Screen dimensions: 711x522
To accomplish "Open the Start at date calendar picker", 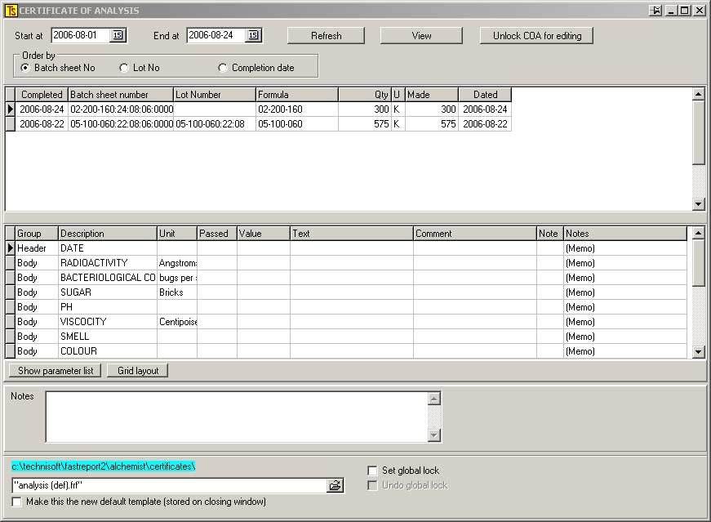I will [x=118, y=35].
